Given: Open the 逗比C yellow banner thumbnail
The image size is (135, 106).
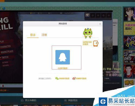Looking at the screenshot, I should (x=129, y=28).
